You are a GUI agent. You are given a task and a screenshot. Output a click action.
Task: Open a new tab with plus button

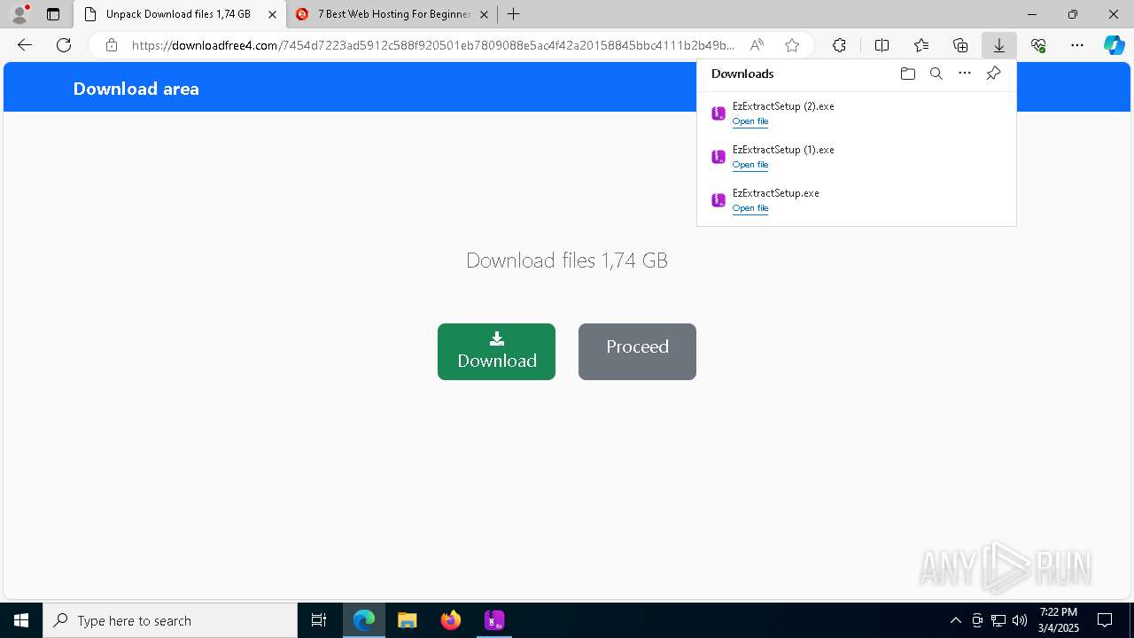tap(513, 14)
